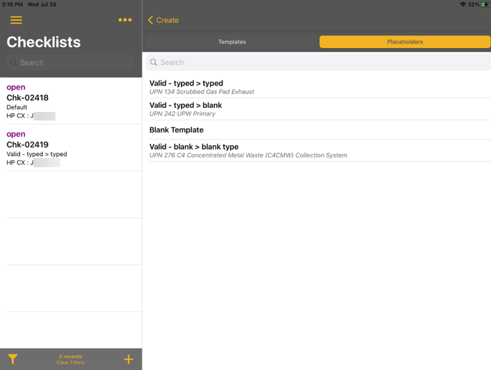This screenshot has height=370, width=491.
Task: Select Valid - blank > blank type template
Action: (317, 151)
